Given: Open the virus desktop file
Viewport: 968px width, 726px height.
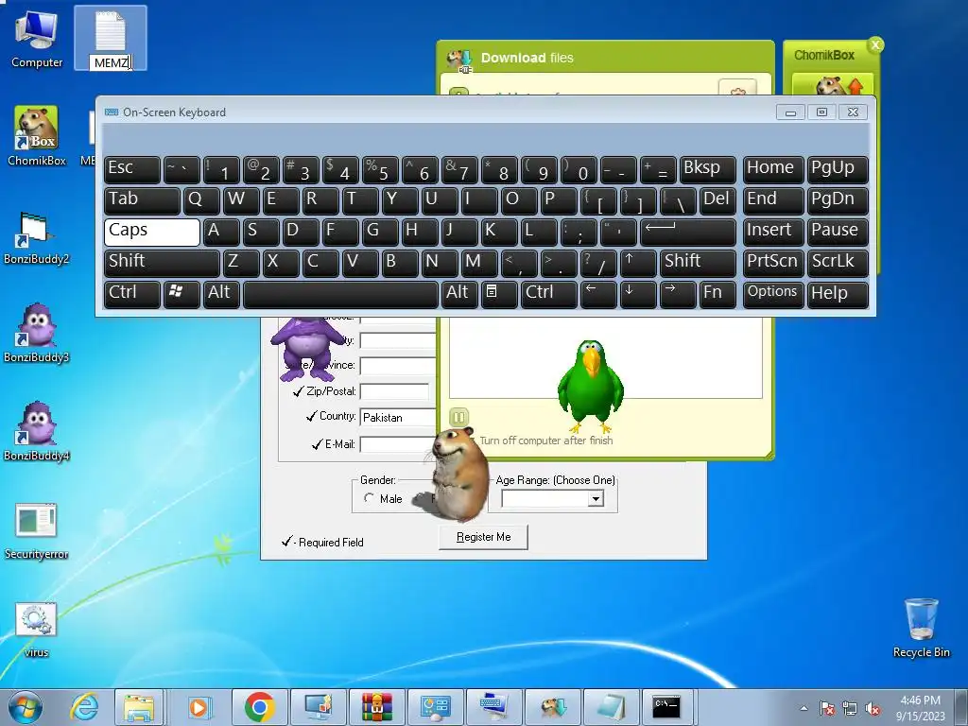Looking at the screenshot, I should (37, 630).
